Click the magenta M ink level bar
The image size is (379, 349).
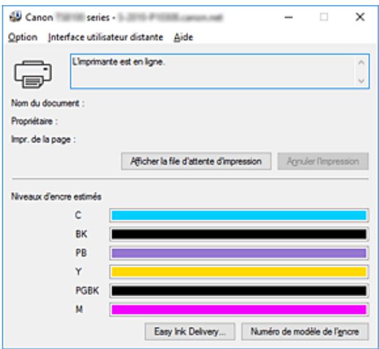[239, 309]
